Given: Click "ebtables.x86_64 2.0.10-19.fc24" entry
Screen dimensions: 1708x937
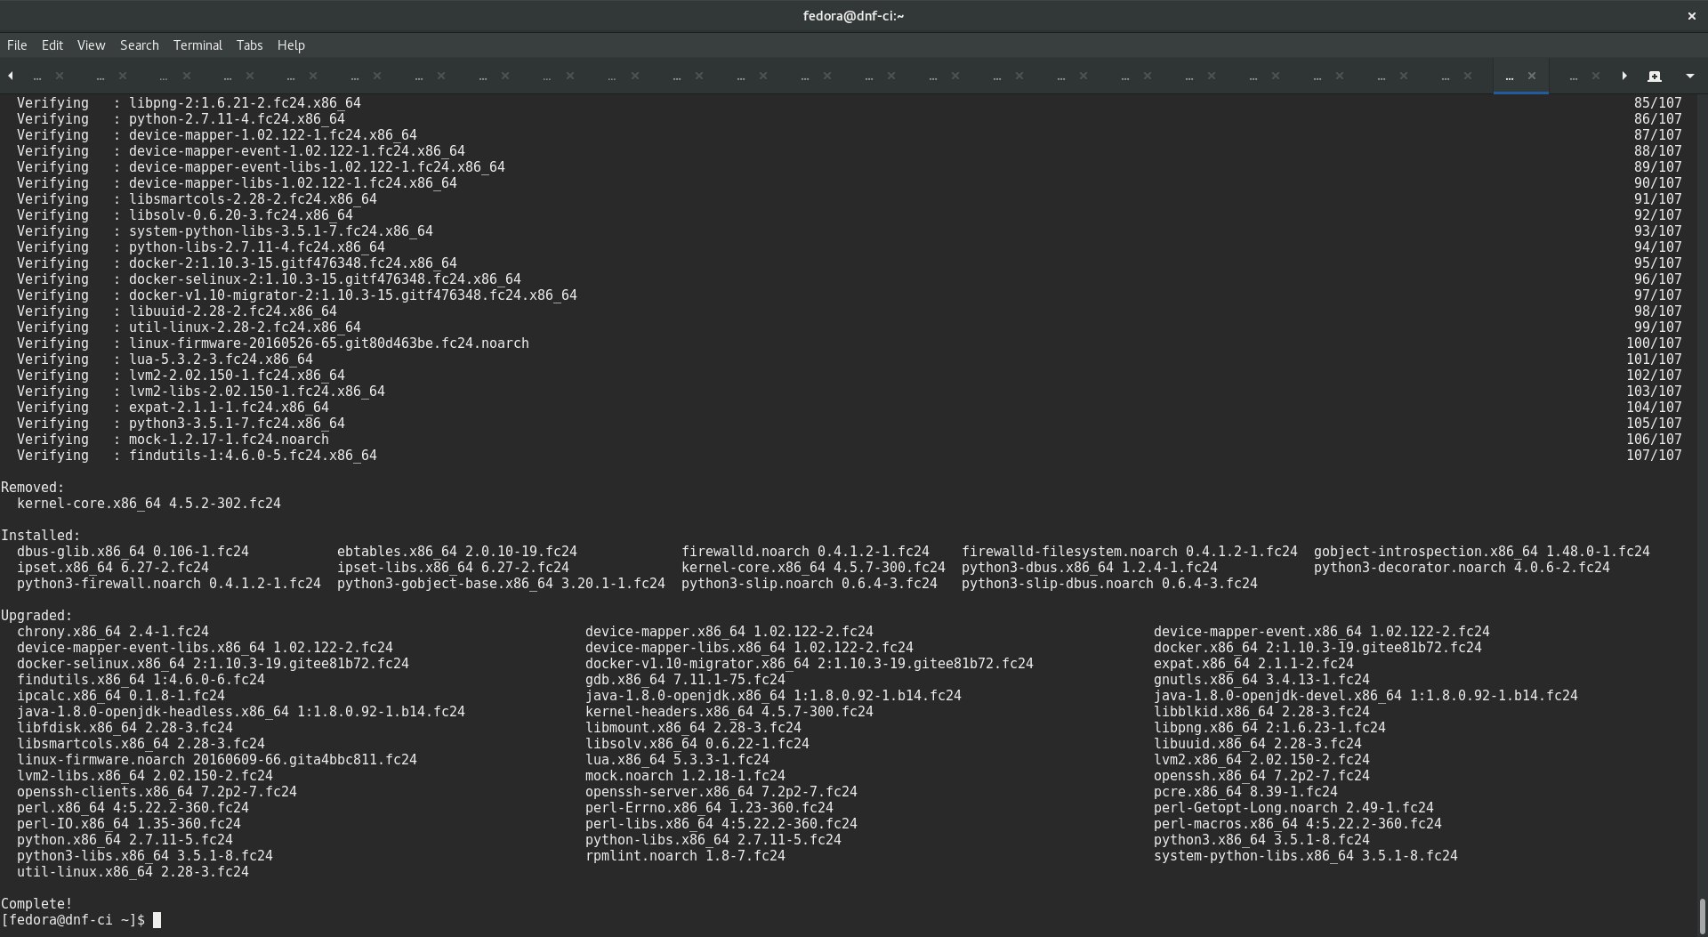Looking at the screenshot, I should tap(457, 552).
